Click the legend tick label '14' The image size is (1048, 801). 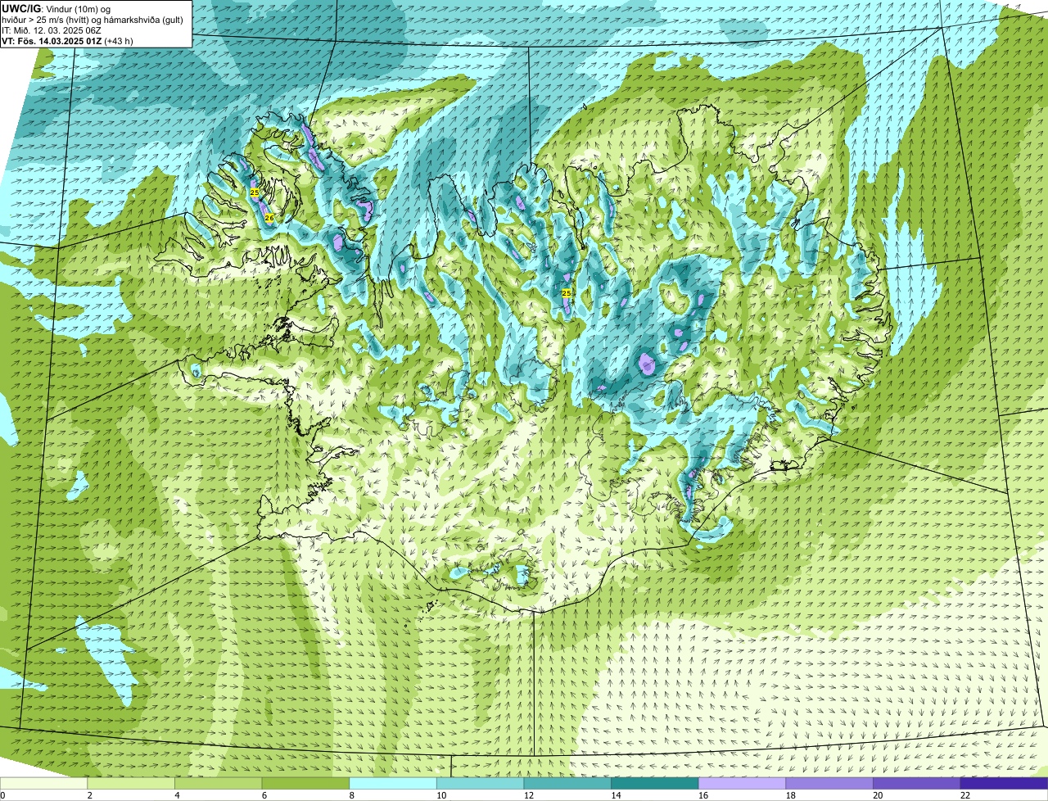coord(616,795)
